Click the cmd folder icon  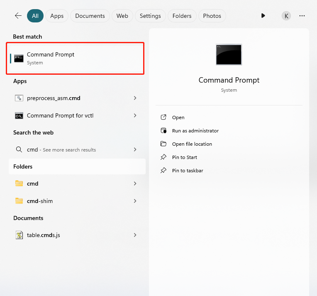[19, 183]
